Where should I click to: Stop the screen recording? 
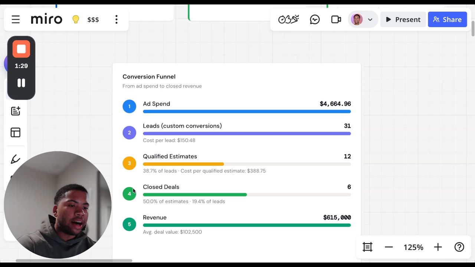tap(21, 49)
